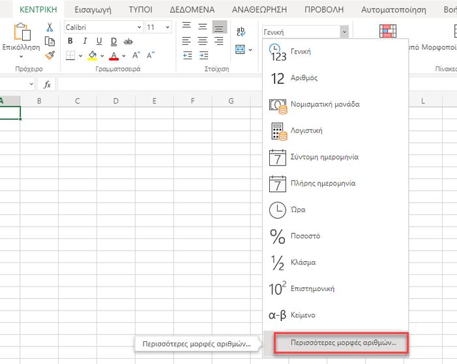The image size is (457, 364).
Task: Click the wrap text icon
Action: 241,31
